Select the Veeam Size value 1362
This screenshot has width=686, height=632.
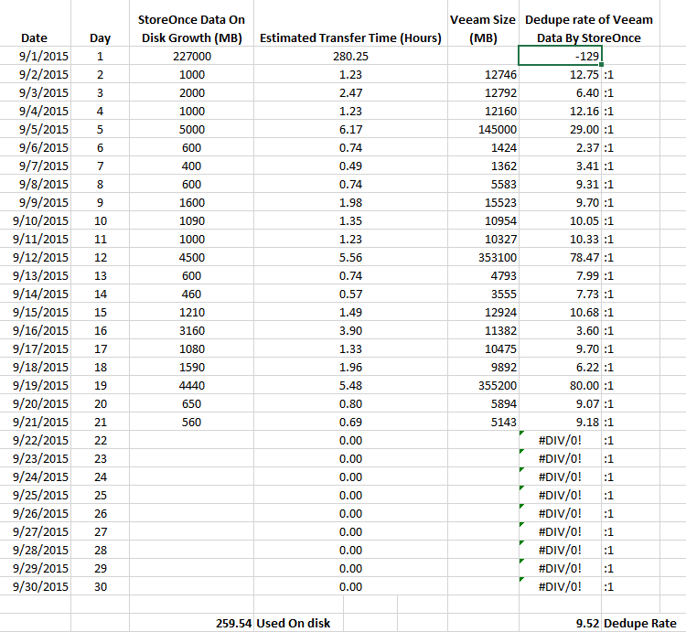pos(483,166)
